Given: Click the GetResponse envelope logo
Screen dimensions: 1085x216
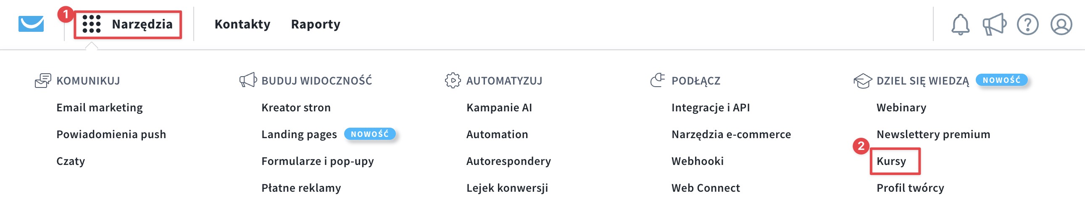Looking at the screenshot, I should [31, 24].
